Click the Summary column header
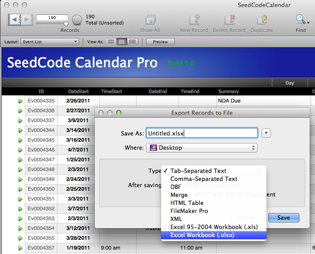Viewport: 315px width, 254px height. pos(228,91)
